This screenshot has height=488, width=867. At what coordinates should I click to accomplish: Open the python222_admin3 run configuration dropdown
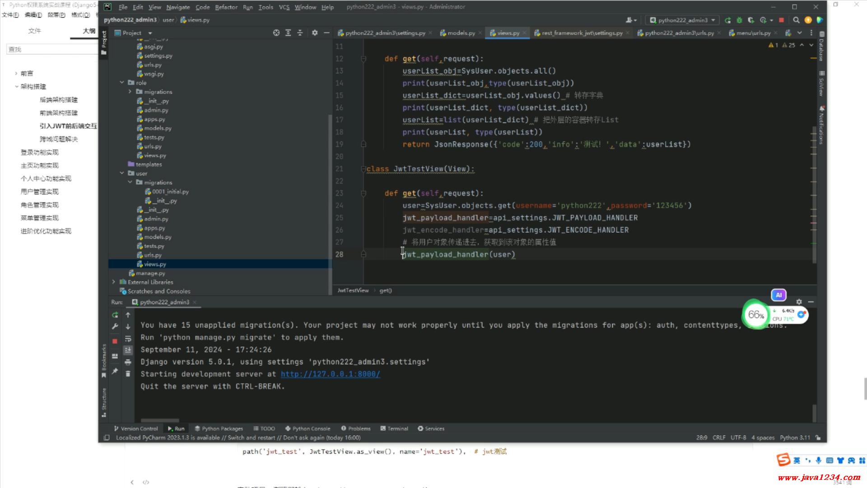click(x=682, y=20)
